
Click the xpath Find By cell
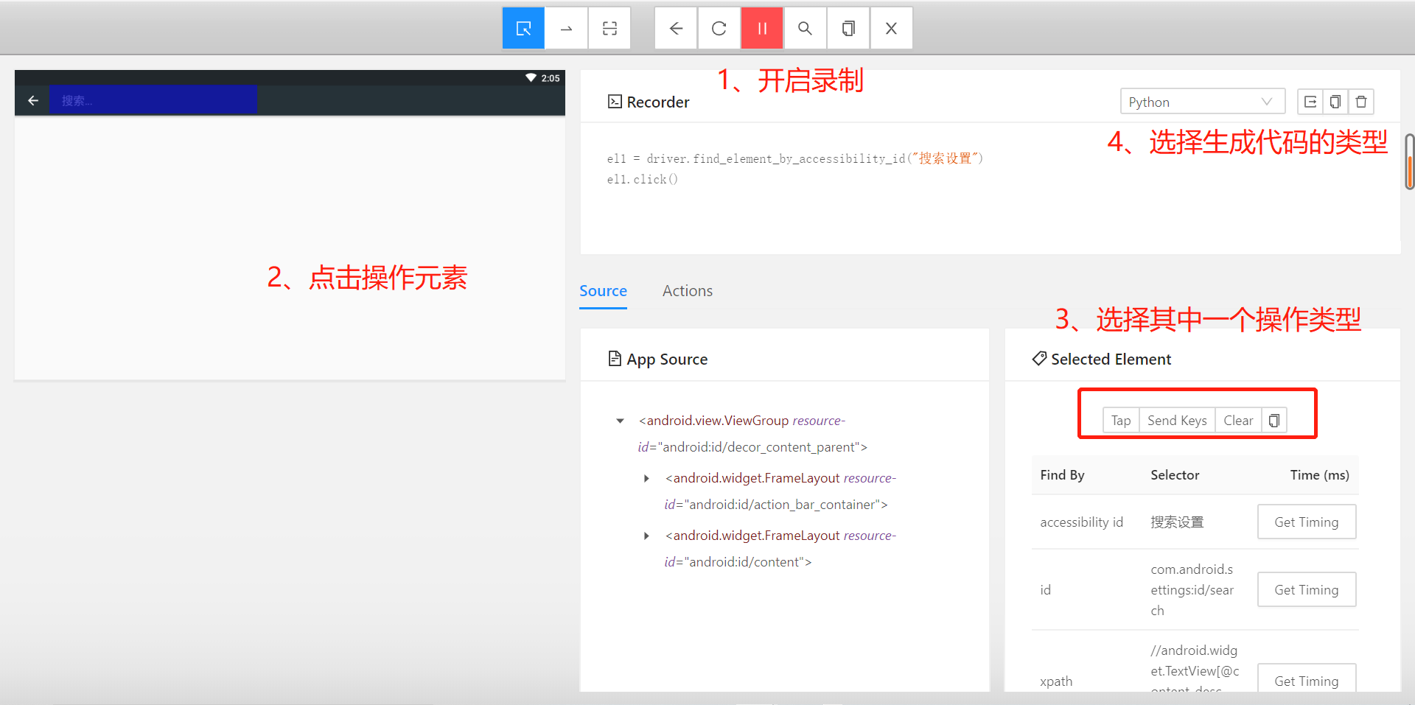pos(1056,681)
